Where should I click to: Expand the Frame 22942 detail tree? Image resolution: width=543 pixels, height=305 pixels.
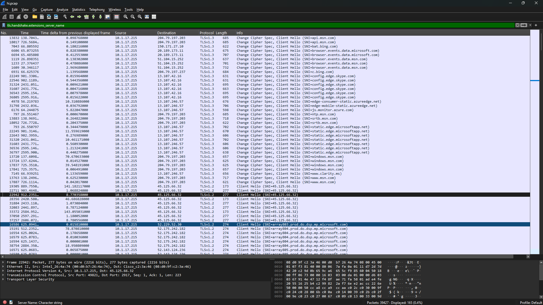pyautogui.click(x=3, y=262)
